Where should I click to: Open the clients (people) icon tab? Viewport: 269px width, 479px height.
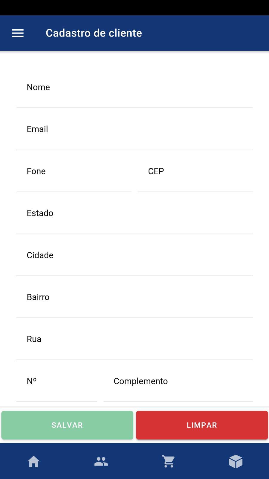tap(101, 461)
